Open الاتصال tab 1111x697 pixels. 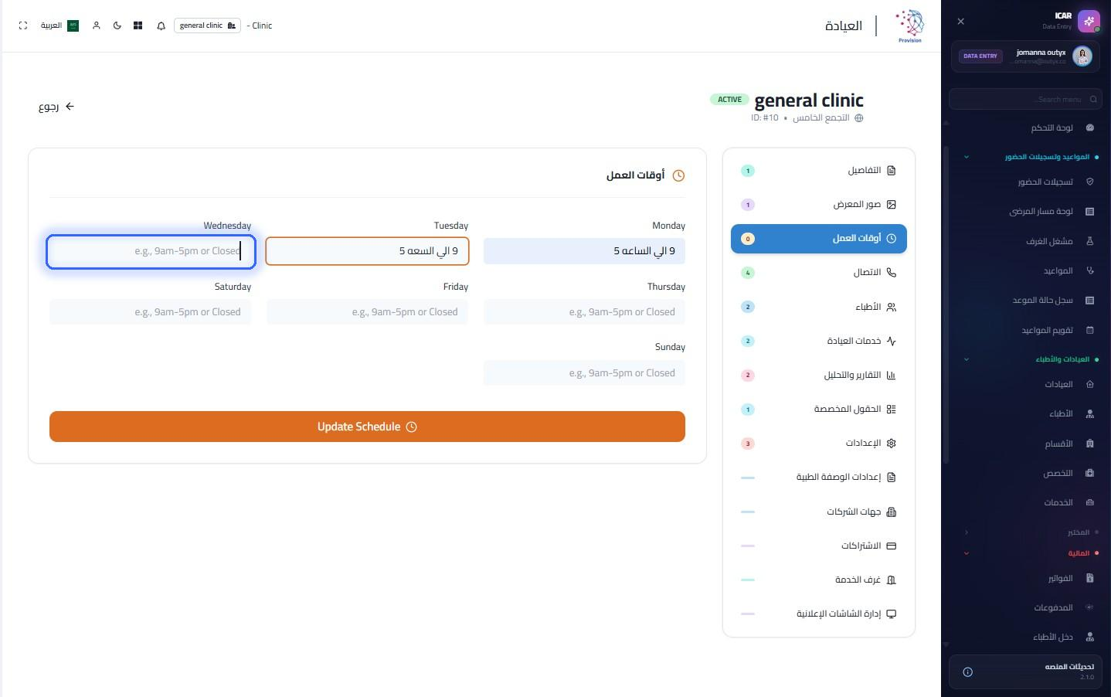click(x=819, y=273)
